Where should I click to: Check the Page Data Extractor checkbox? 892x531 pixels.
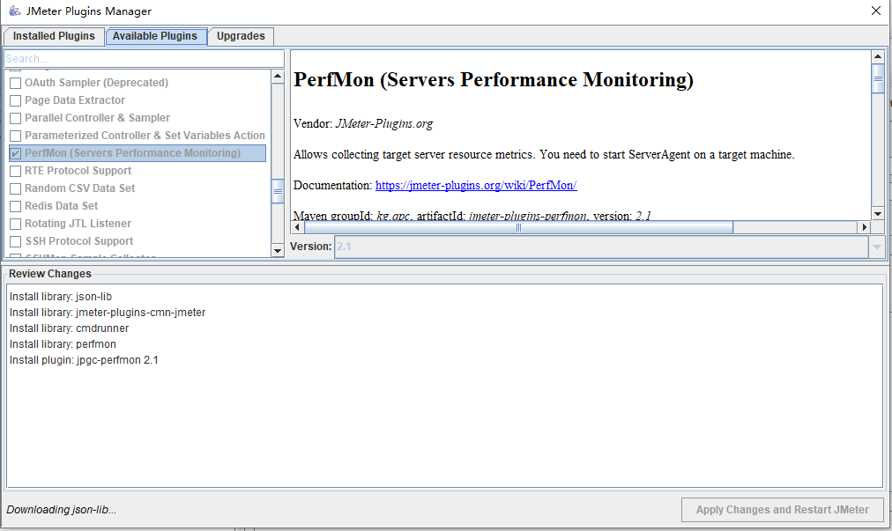[15, 100]
